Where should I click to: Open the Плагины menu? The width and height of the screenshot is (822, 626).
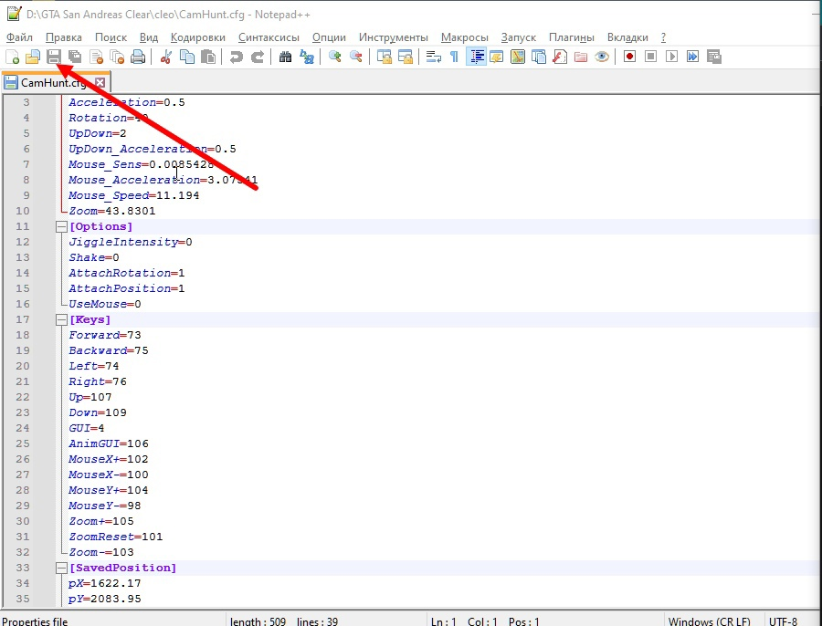(571, 37)
